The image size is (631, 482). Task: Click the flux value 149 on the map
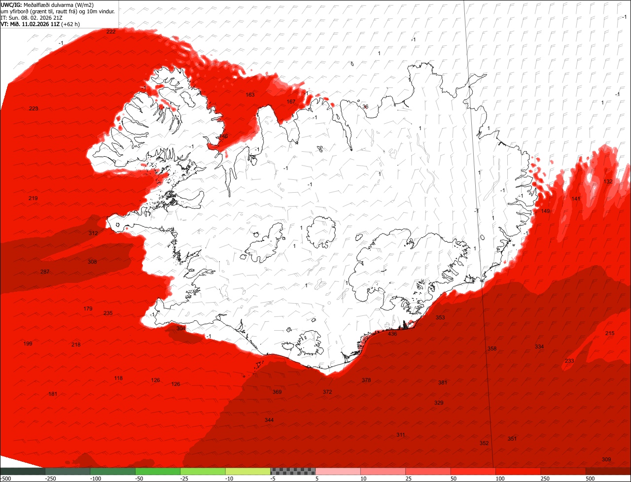pos(545,211)
